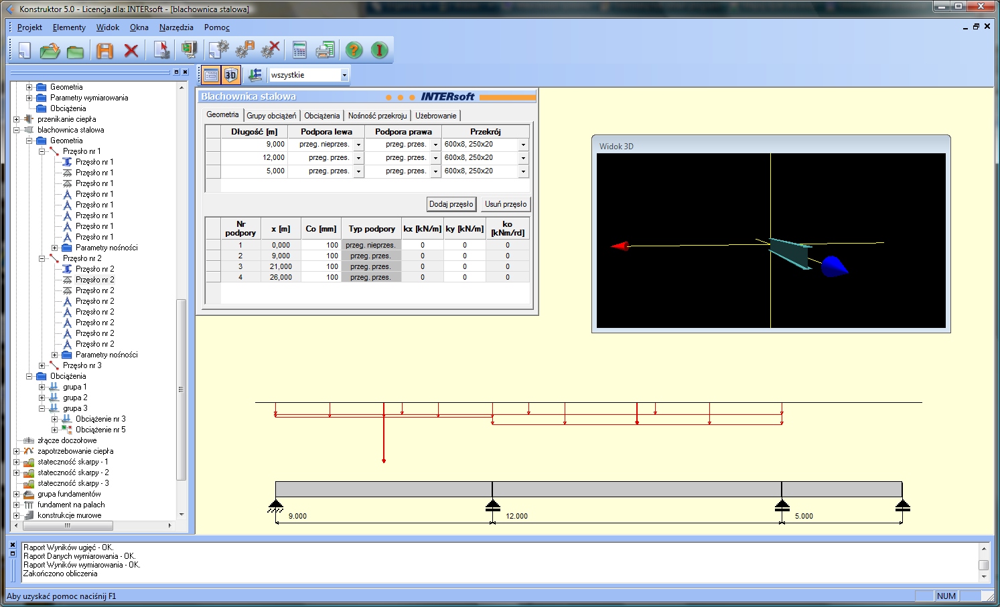Click the Dodaj przęsło button
Image resolution: width=1000 pixels, height=607 pixels.
click(x=451, y=204)
